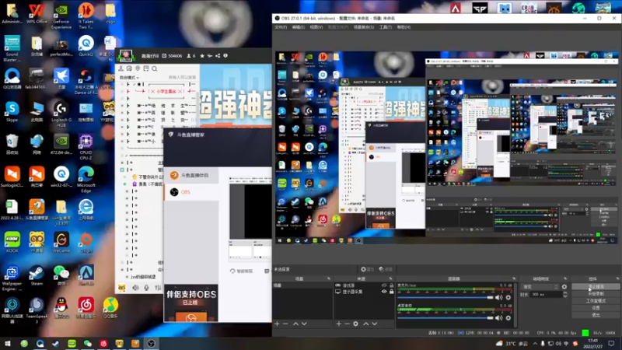Click the user profile icon in YY toolbar
Screen dimensions: 622x350
pyautogui.click(x=121, y=68)
